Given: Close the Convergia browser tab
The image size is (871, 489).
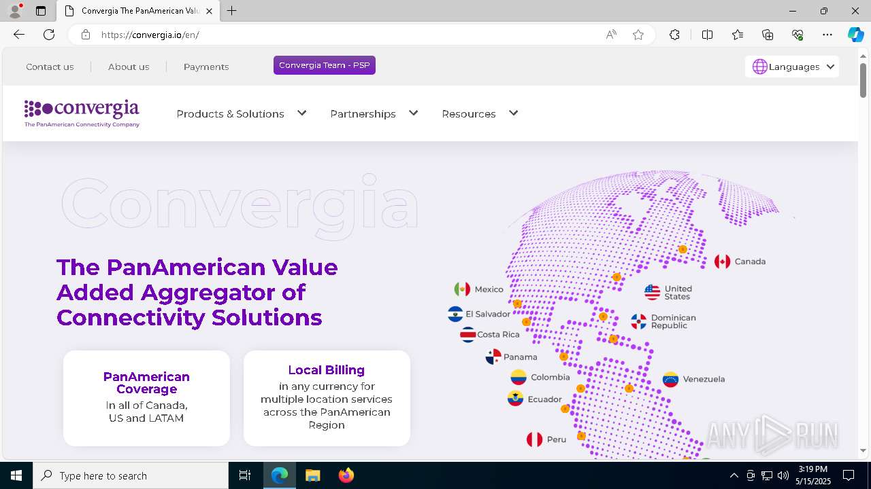Looking at the screenshot, I should coord(209,11).
